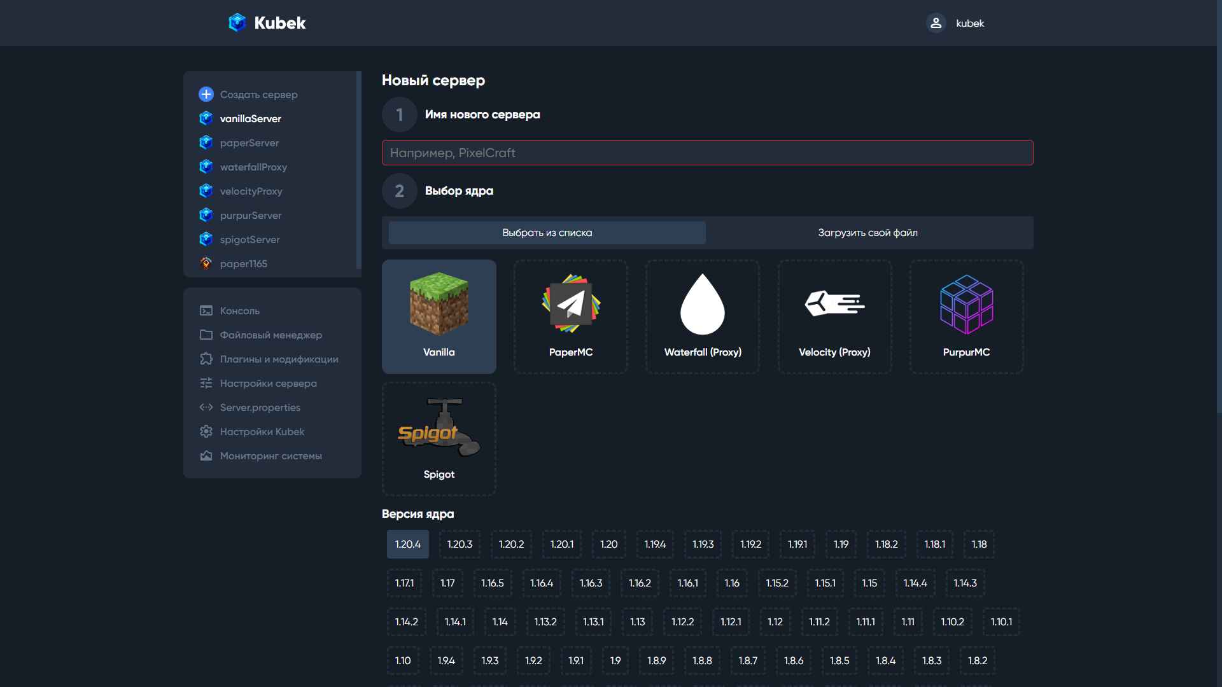Choose core version 1.10.2
Viewport: 1222px width, 687px height.
tap(952, 622)
